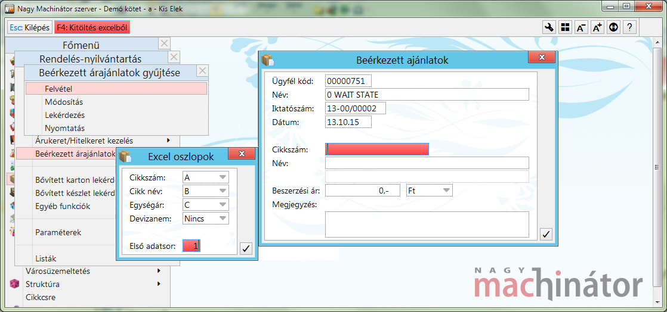Viewport: 667px width, 312px height.
Task: Close the Rendelés-nyilvántartás panel
Action: [174, 57]
